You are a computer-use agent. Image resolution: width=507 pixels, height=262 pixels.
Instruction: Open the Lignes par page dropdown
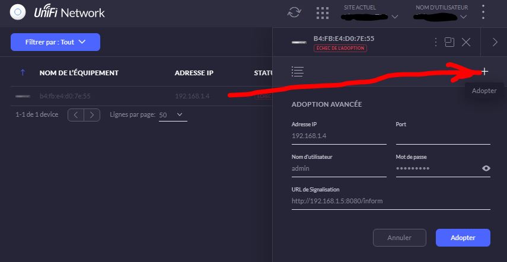coord(173,114)
